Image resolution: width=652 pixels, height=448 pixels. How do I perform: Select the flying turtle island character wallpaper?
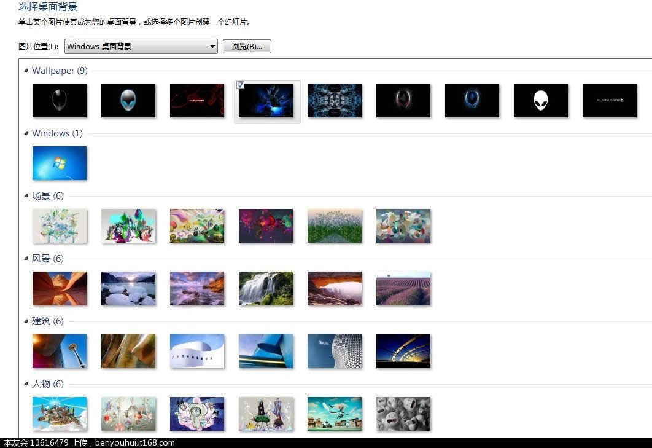pos(60,414)
